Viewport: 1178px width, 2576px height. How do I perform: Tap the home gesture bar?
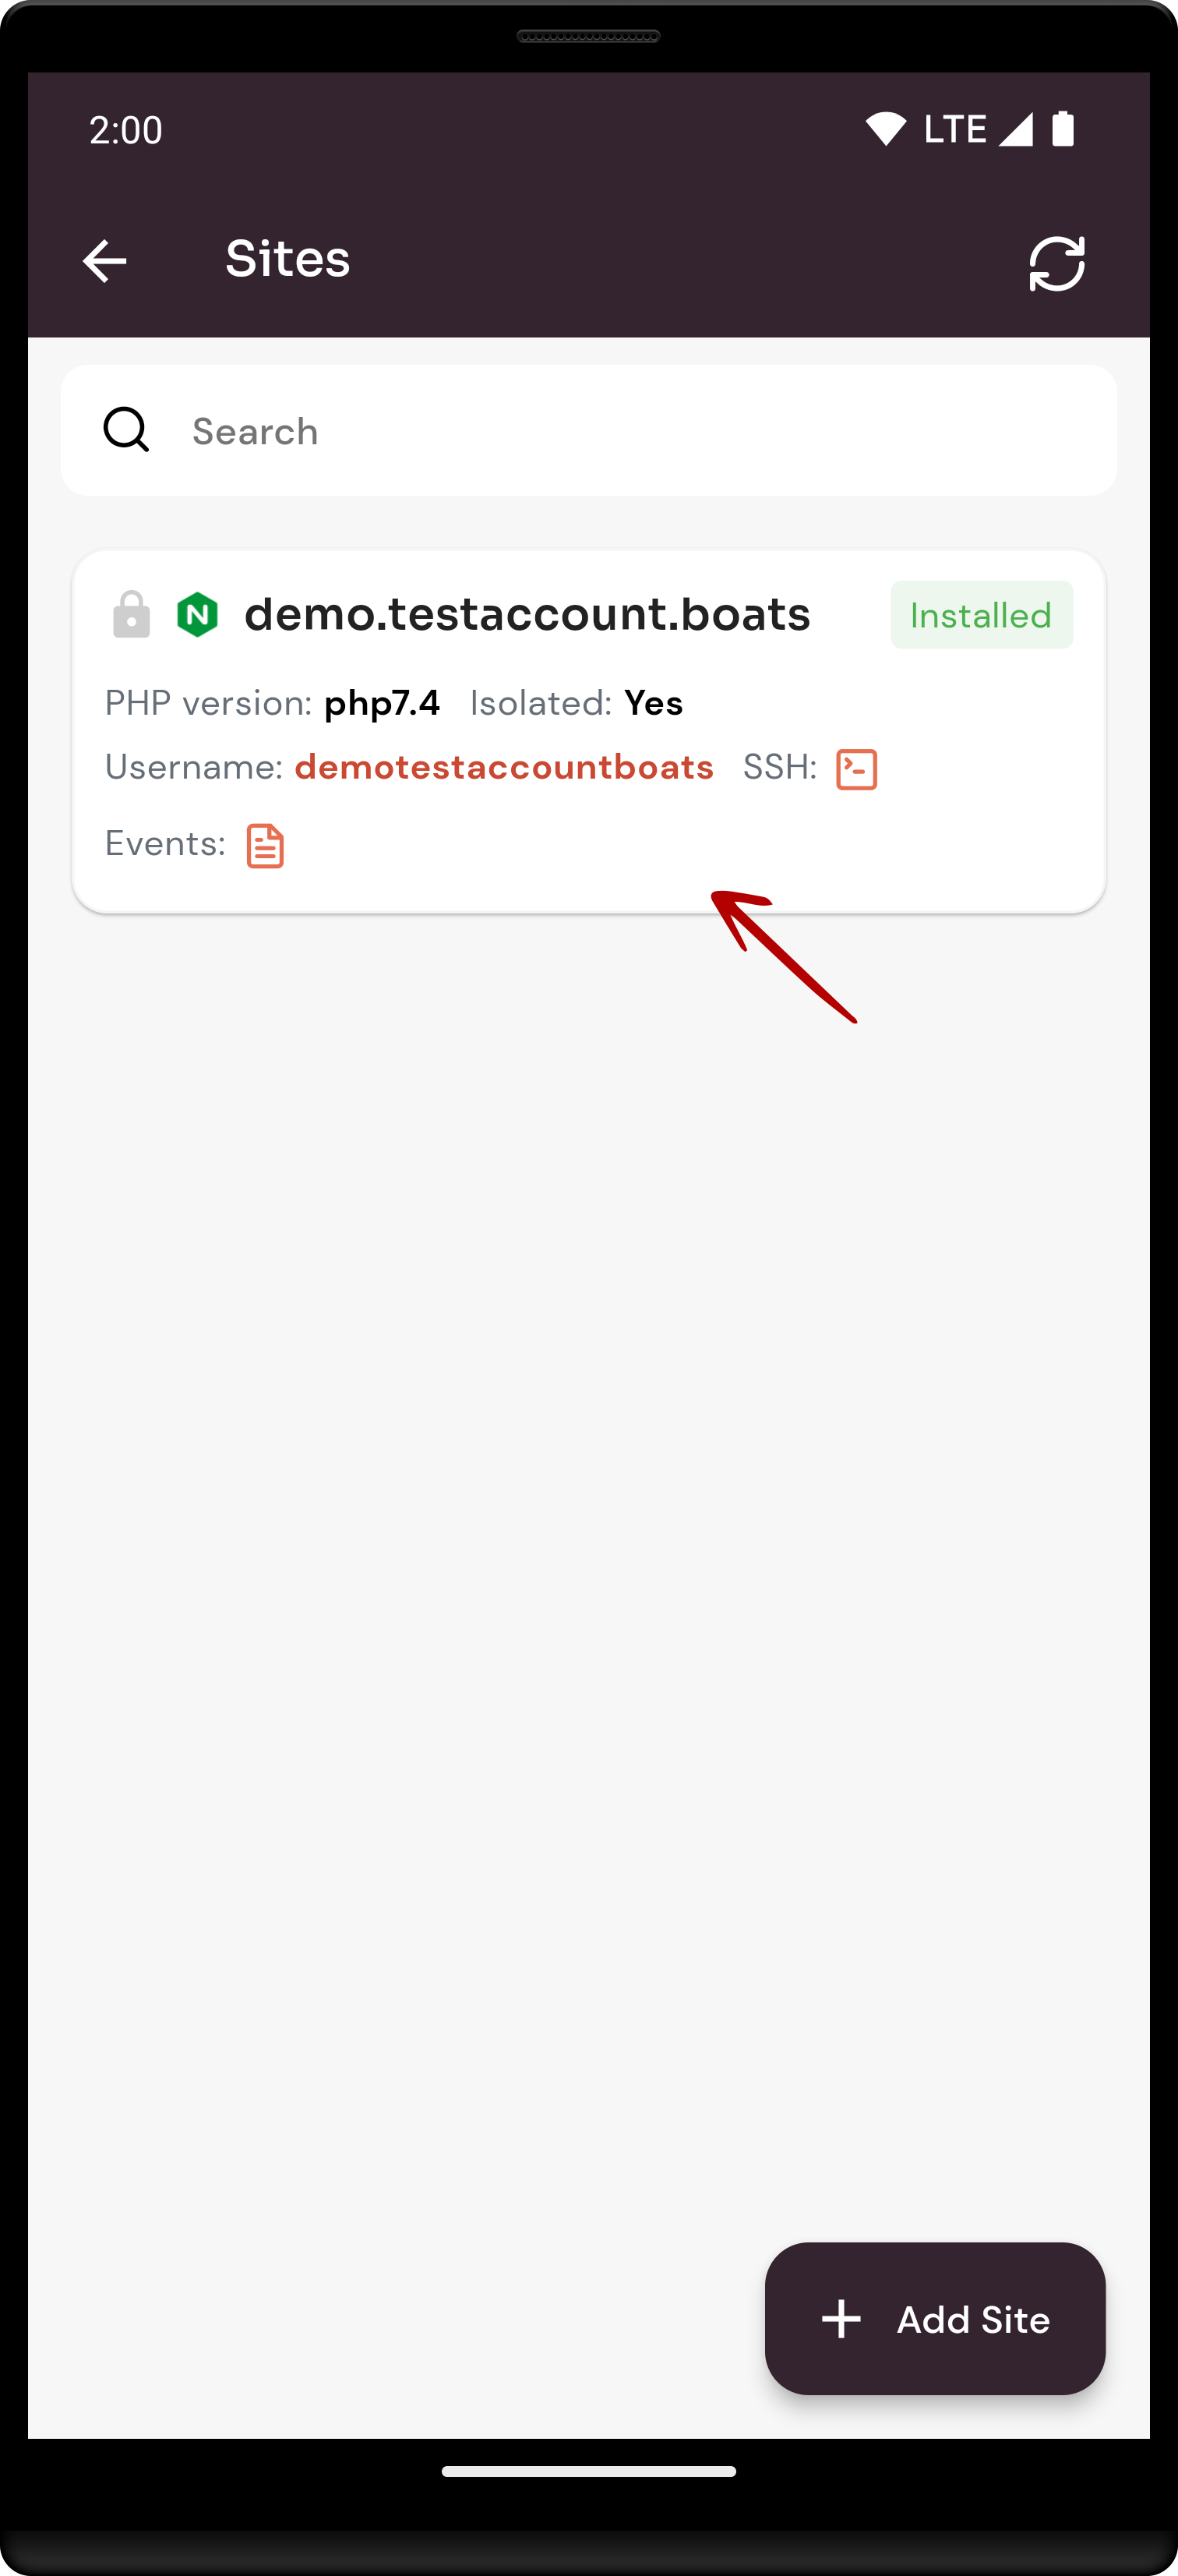[x=588, y=2471]
